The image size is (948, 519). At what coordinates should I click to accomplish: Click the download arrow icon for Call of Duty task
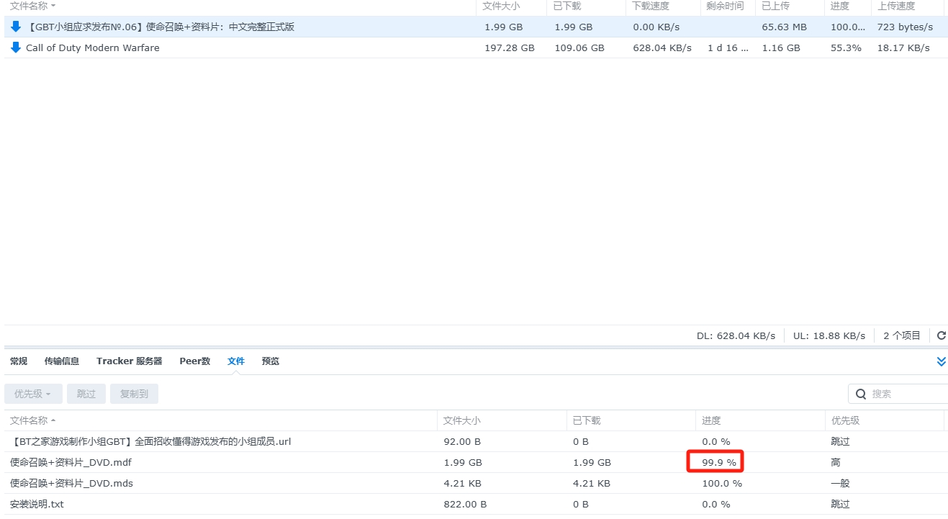click(16, 48)
